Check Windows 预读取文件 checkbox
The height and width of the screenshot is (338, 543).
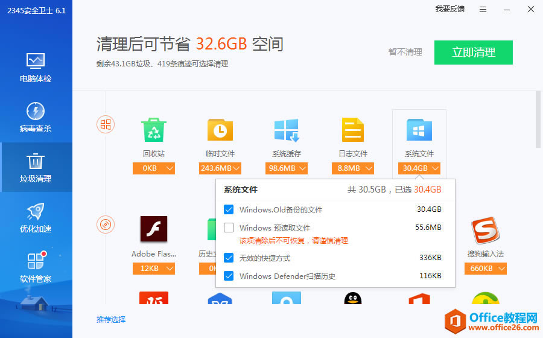[x=229, y=228]
